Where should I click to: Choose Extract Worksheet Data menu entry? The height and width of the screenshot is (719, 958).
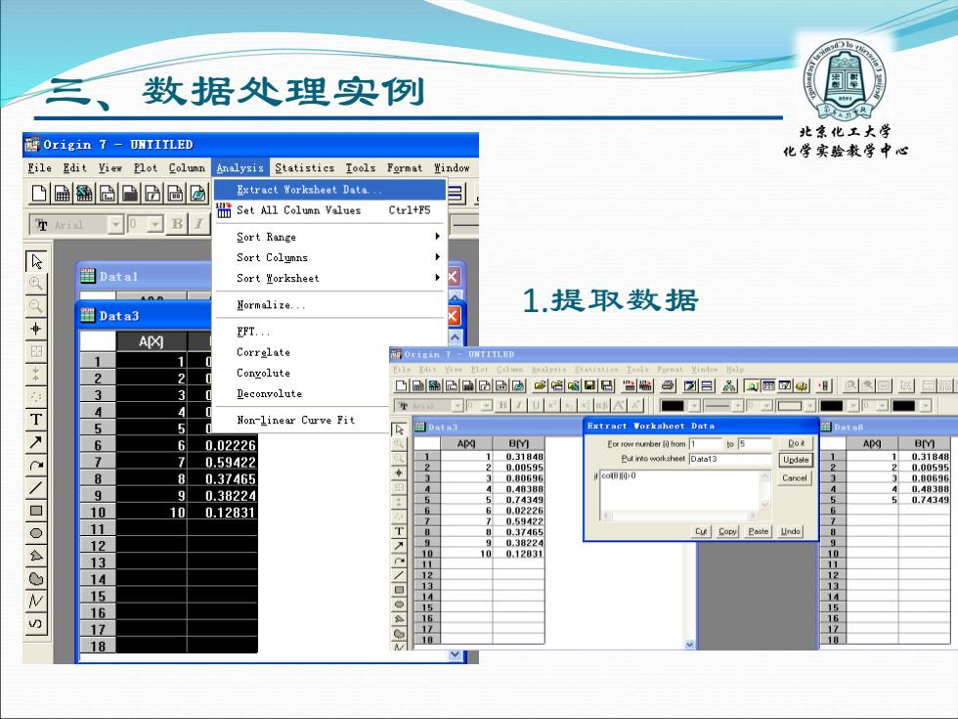tap(330, 190)
